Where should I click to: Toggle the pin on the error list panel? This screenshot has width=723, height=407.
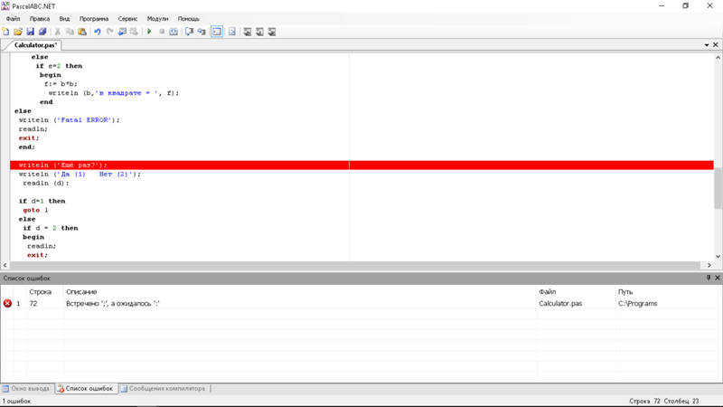[x=708, y=279]
